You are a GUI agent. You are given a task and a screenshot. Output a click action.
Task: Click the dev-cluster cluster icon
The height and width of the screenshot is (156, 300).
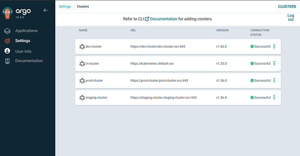point(82,47)
